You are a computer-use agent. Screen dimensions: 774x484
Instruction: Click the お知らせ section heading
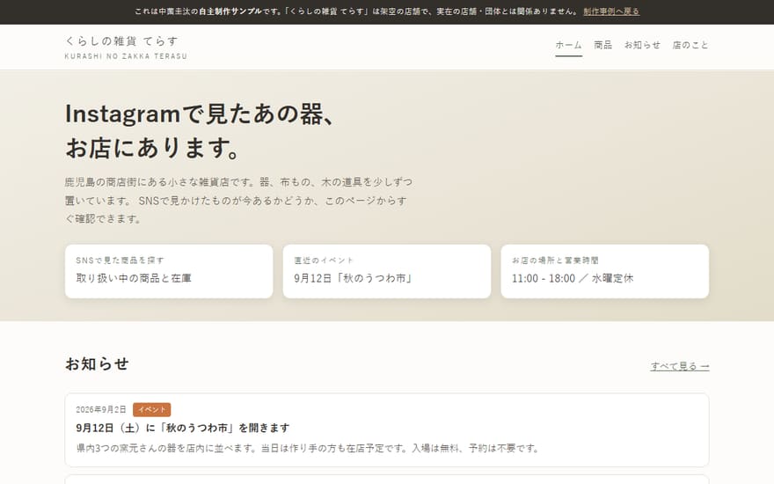click(x=97, y=364)
